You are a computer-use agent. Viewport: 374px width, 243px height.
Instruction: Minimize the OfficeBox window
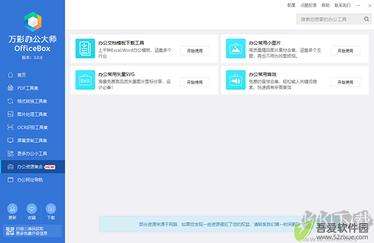click(x=358, y=5)
